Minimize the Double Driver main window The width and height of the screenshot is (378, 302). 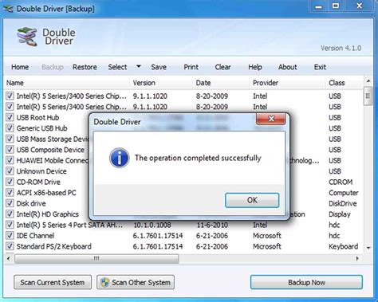pos(318,6)
